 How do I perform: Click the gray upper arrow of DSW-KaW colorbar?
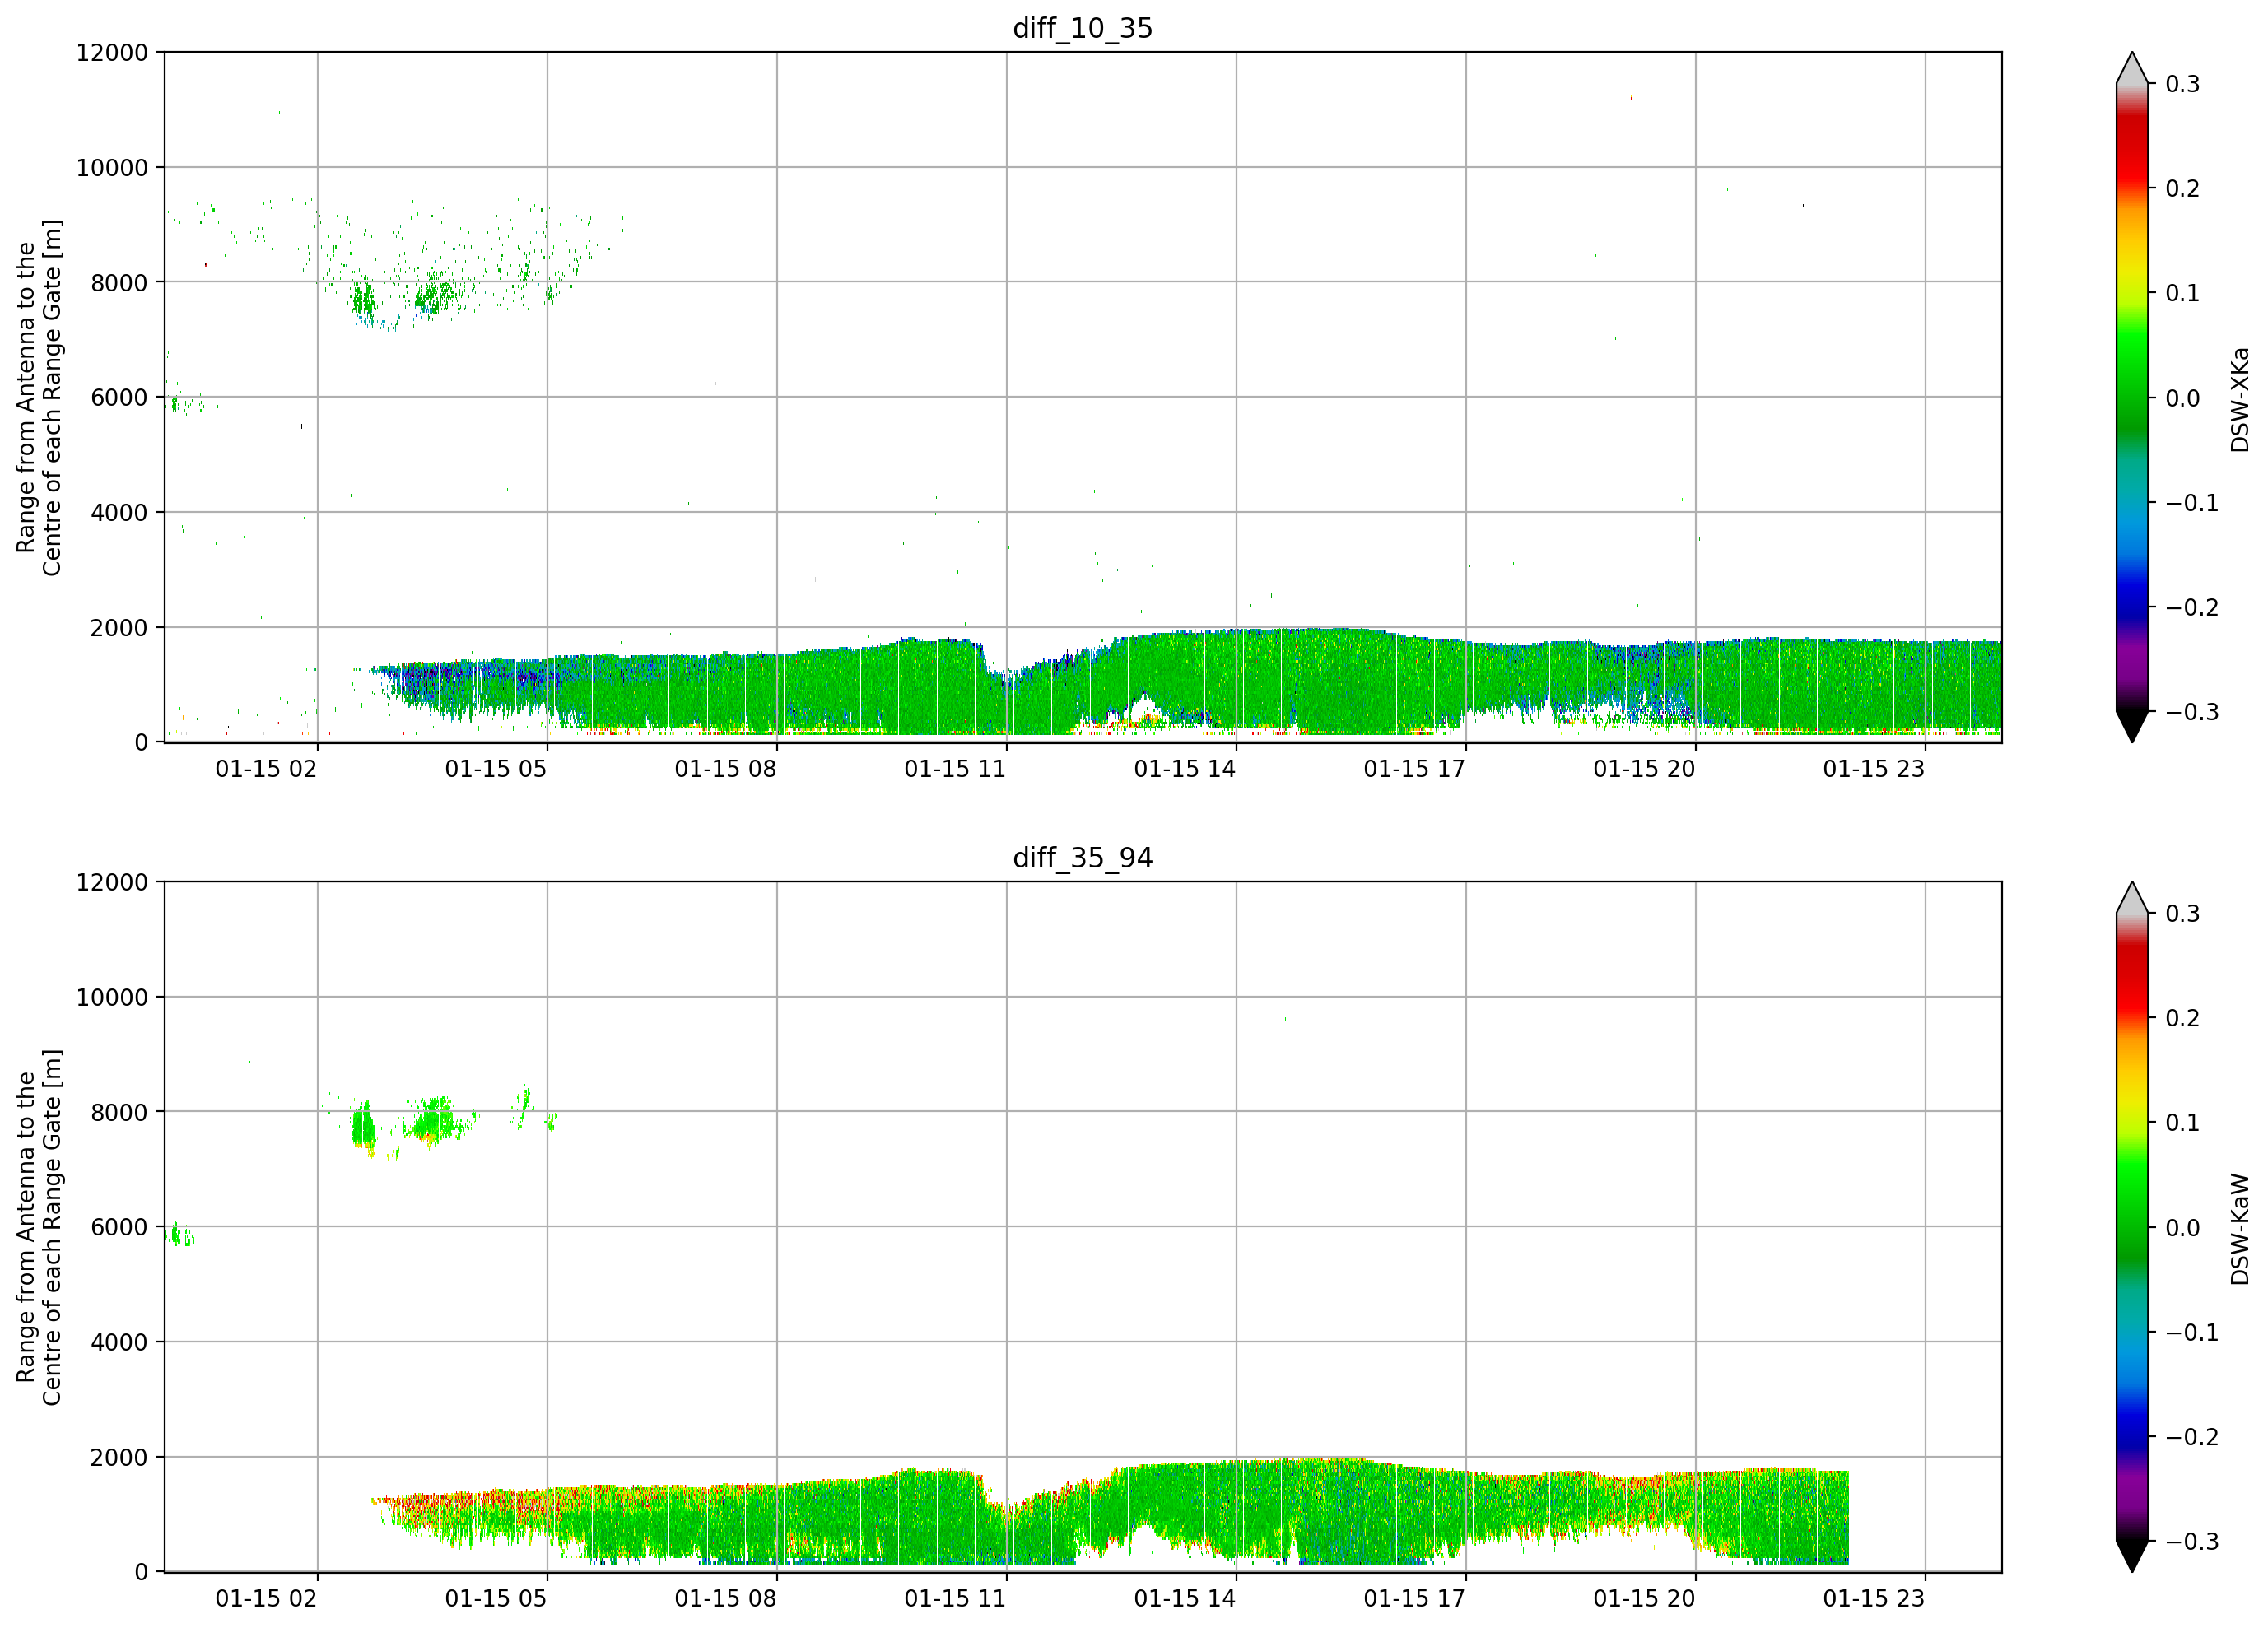(x=2132, y=898)
